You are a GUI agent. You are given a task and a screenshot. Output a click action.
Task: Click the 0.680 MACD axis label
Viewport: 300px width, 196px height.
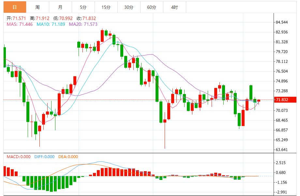[x=280, y=172]
